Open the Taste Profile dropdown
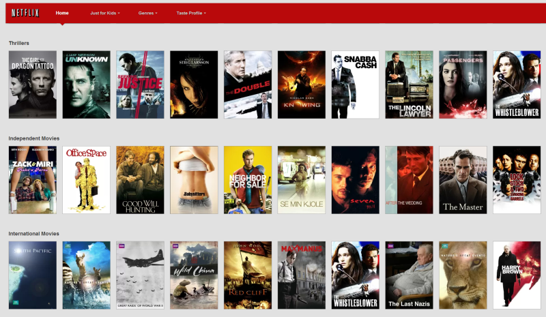 point(191,13)
